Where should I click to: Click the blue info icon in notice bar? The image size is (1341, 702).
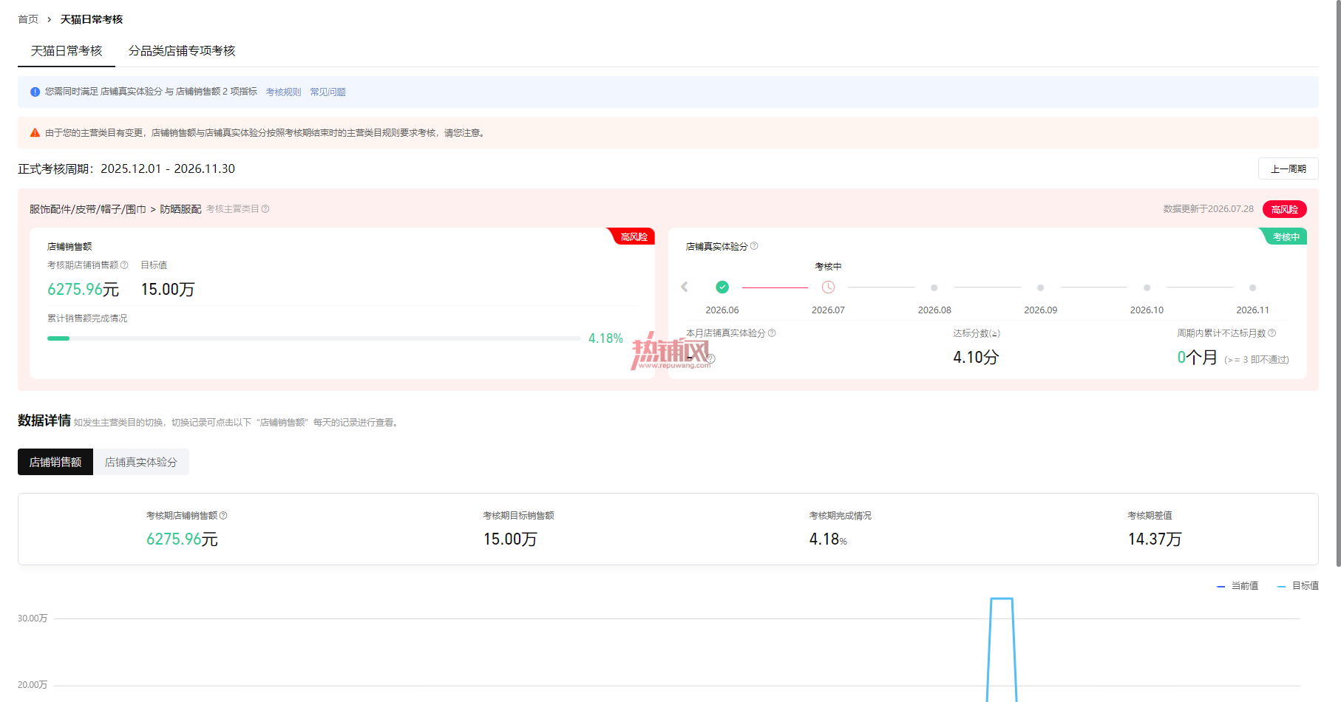tap(35, 92)
